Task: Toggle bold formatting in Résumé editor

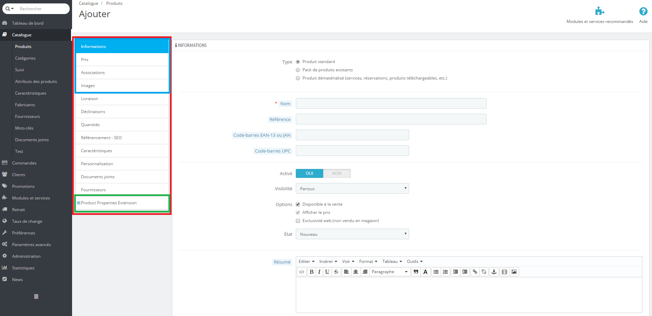Action: pos(312,272)
